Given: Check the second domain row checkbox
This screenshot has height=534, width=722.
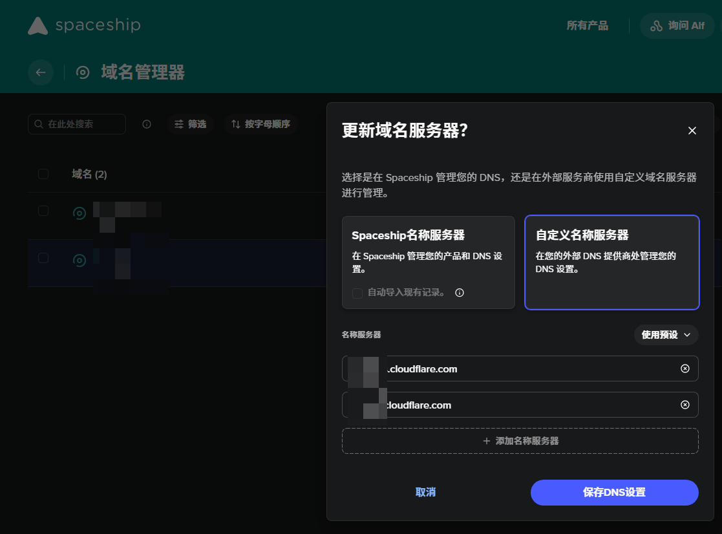Looking at the screenshot, I should 43,258.
